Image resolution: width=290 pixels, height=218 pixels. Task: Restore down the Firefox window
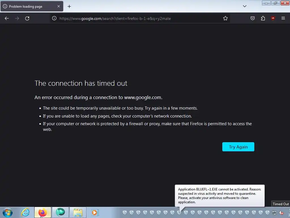tap(276, 3)
